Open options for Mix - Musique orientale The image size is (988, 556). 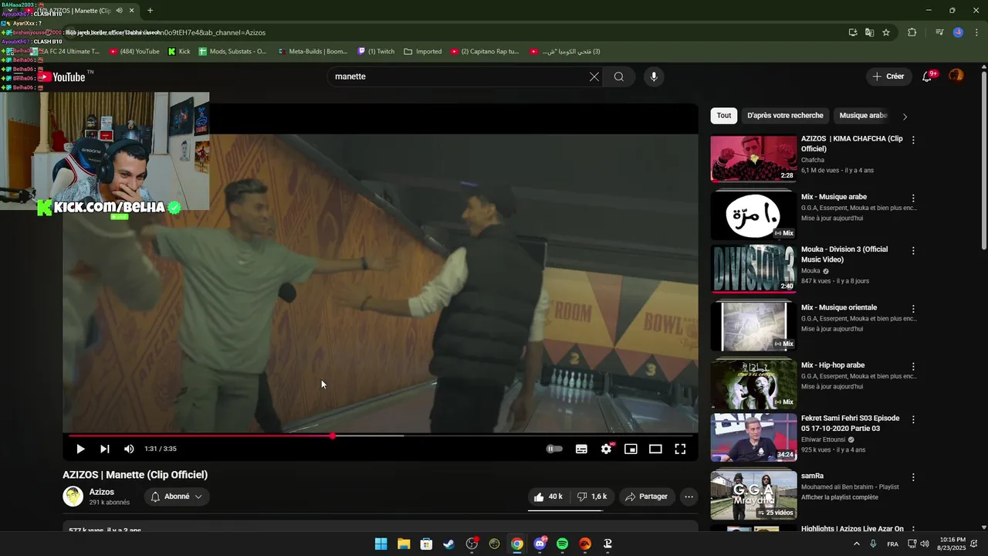pos(913,309)
